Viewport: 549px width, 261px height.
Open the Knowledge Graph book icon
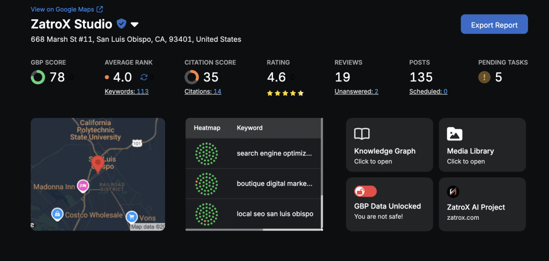[x=362, y=133]
